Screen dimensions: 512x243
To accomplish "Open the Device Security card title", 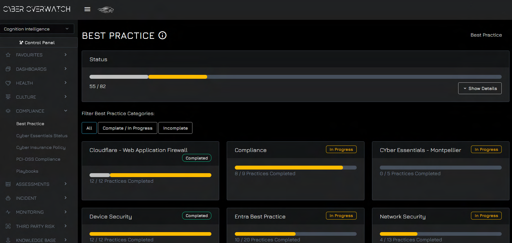I will pyautogui.click(x=110, y=217).
